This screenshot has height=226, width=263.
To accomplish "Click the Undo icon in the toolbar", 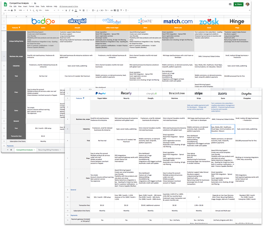I will coord(4,10).
